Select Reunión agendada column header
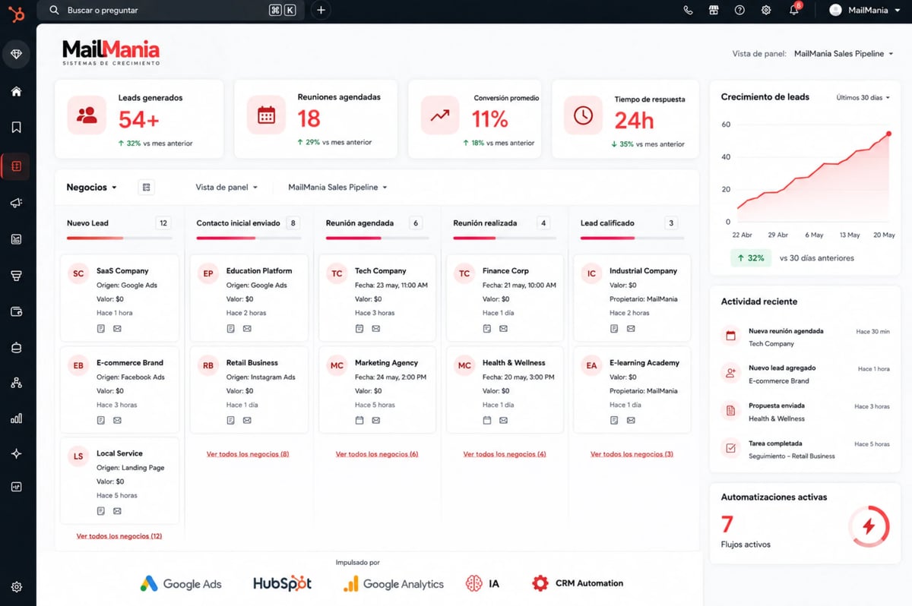912x606 pixels. [x=359, y=223]
